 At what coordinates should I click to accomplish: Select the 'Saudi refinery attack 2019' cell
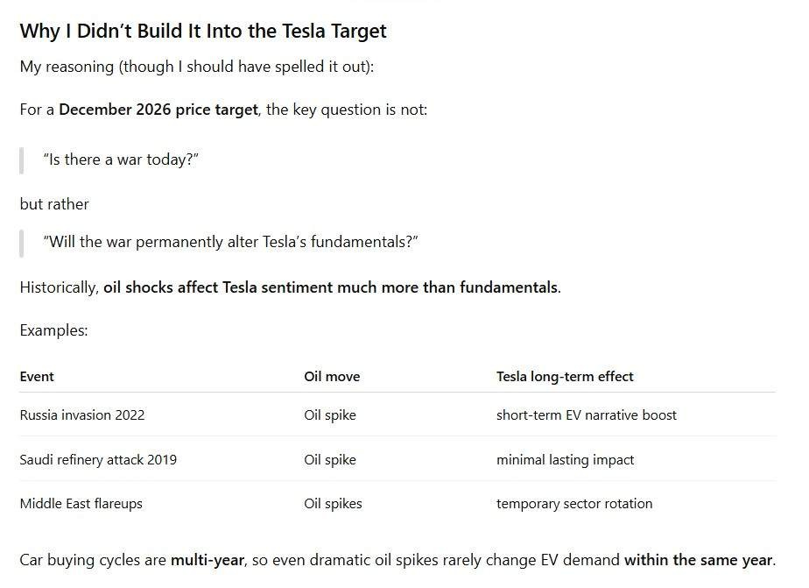coord(98,460)
